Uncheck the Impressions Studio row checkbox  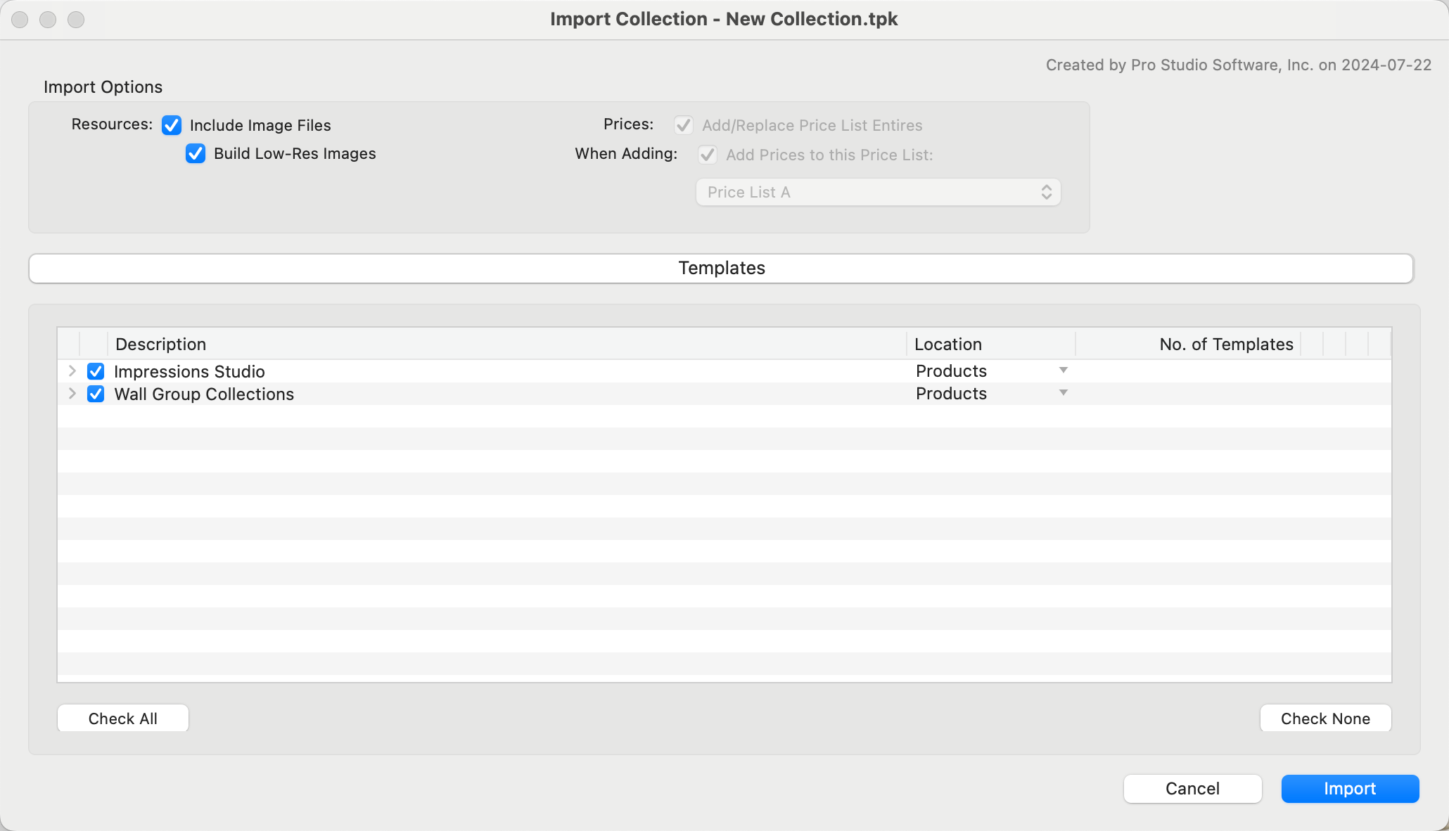(96, 371)
